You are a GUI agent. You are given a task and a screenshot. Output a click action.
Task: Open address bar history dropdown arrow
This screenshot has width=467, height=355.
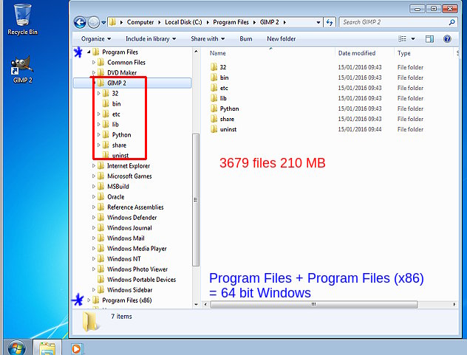[x=318, y=22]
